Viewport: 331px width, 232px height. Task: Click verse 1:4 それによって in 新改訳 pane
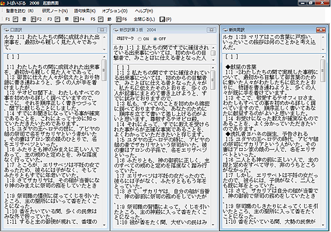coord(162,129)
